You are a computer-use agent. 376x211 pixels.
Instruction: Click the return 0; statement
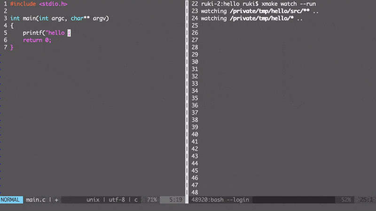pyautogui.click(x=37, y=40)
